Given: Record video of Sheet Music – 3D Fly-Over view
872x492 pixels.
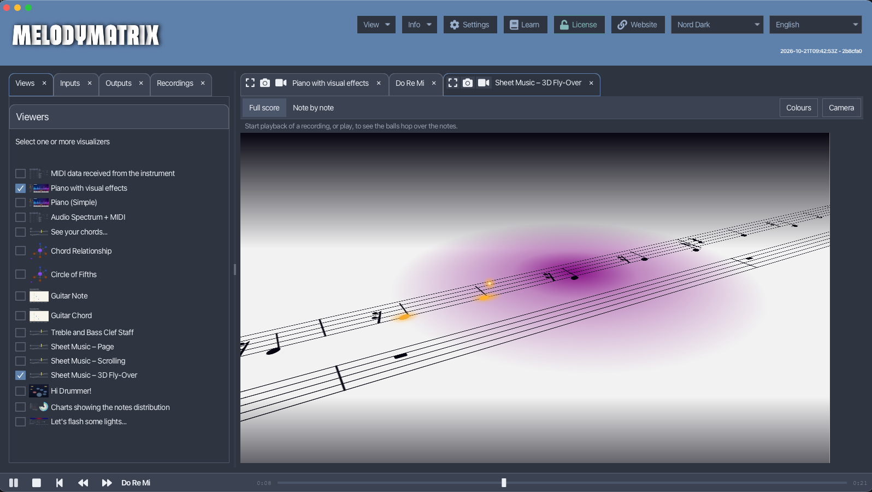Looking at the screenshot, I should [x=484, y=83].
